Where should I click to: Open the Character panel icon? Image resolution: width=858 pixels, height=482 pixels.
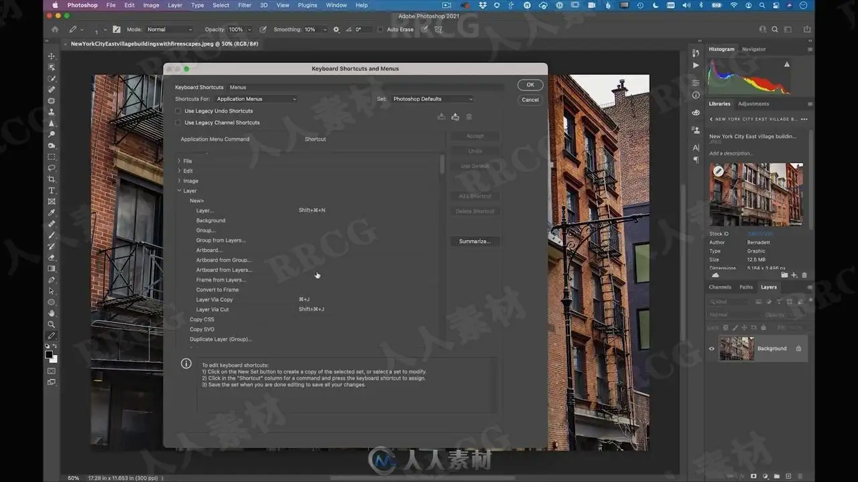pyautogui.click(x=696, y=147)
